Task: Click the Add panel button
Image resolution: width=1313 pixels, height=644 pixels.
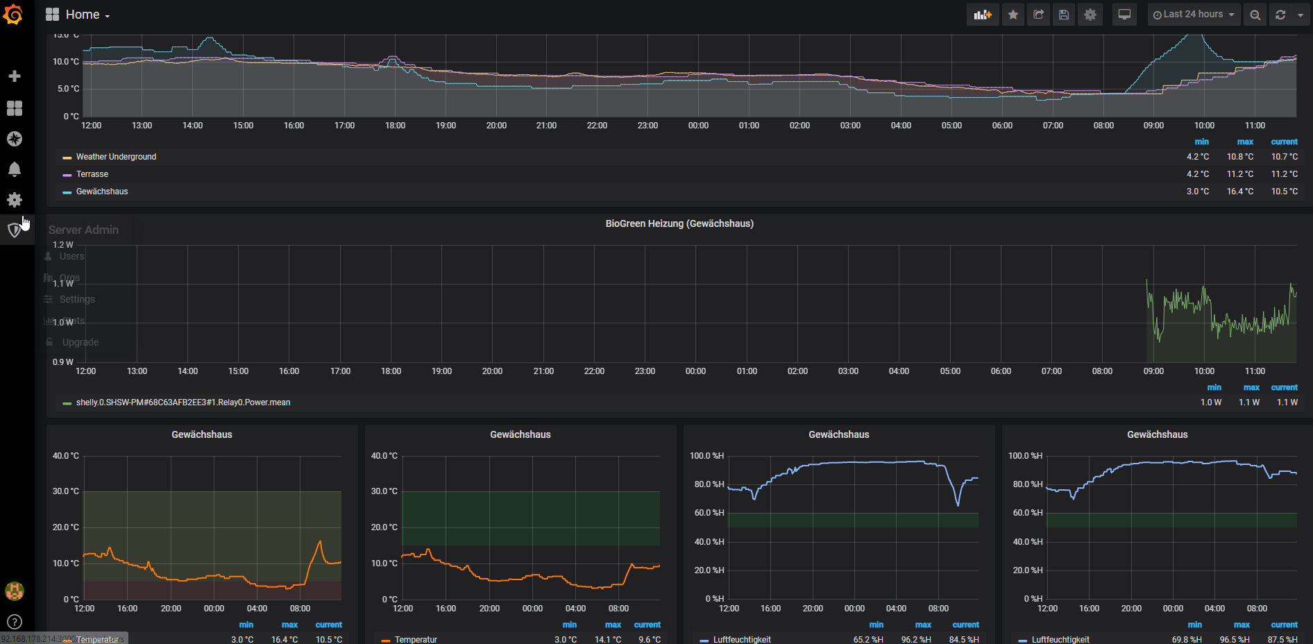Action: [983, 15]
